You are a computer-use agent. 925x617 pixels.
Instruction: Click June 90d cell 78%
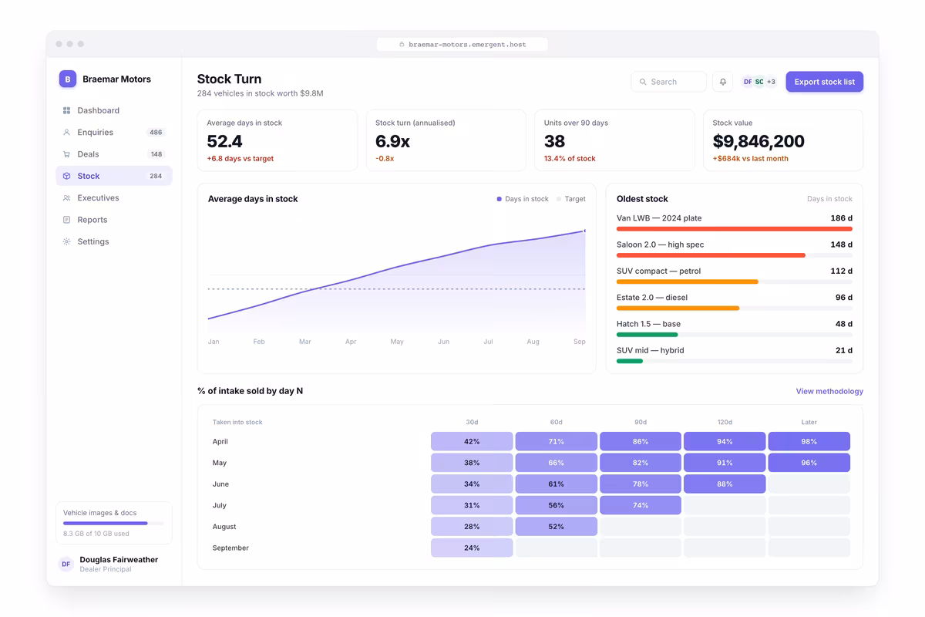(641, 484)
